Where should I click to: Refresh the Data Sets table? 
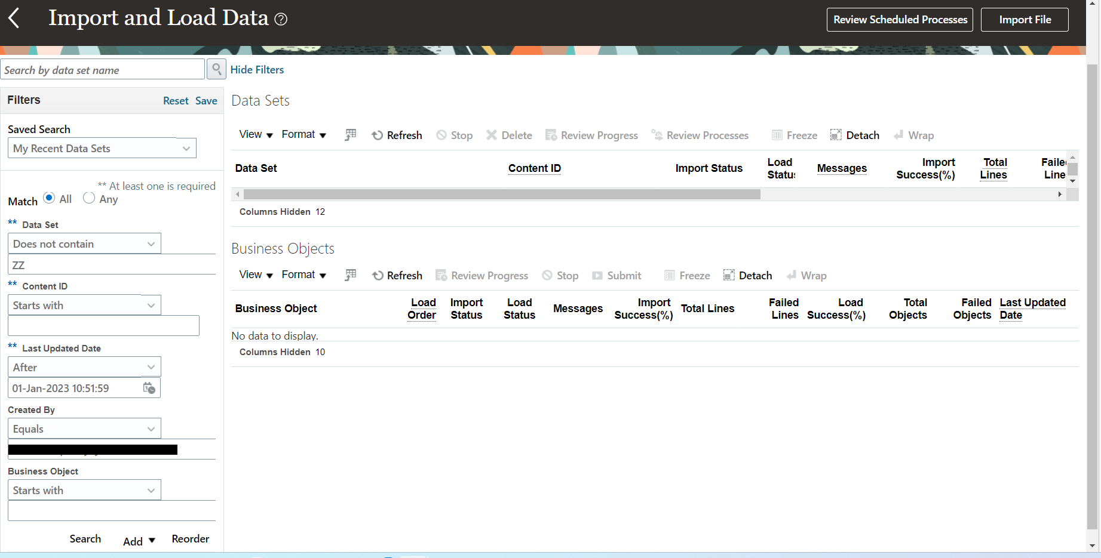[396, 135]
